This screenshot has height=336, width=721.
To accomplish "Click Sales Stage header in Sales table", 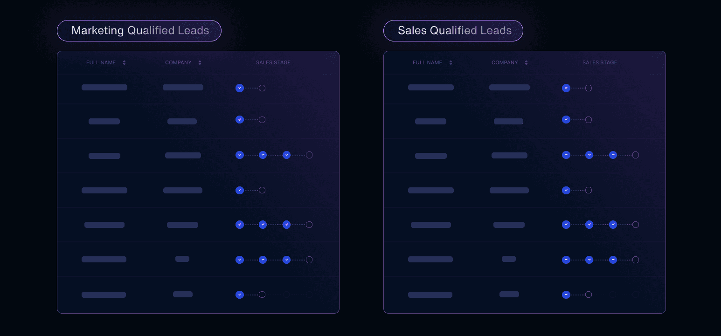I will (x=600, y=62).
